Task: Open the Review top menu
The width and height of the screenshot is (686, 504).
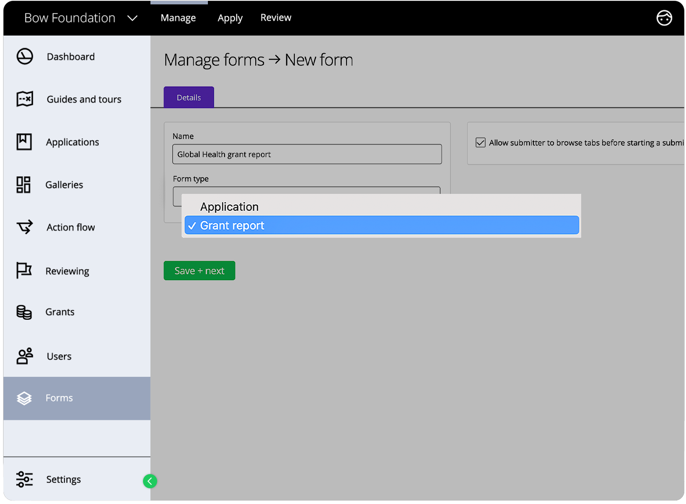Action: point(275,18)
